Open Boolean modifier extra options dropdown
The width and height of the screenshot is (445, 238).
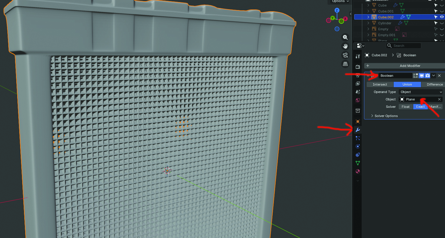(433, 76)
